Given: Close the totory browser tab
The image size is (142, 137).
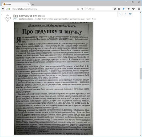Looking at the screenshot, I should 28,4.
